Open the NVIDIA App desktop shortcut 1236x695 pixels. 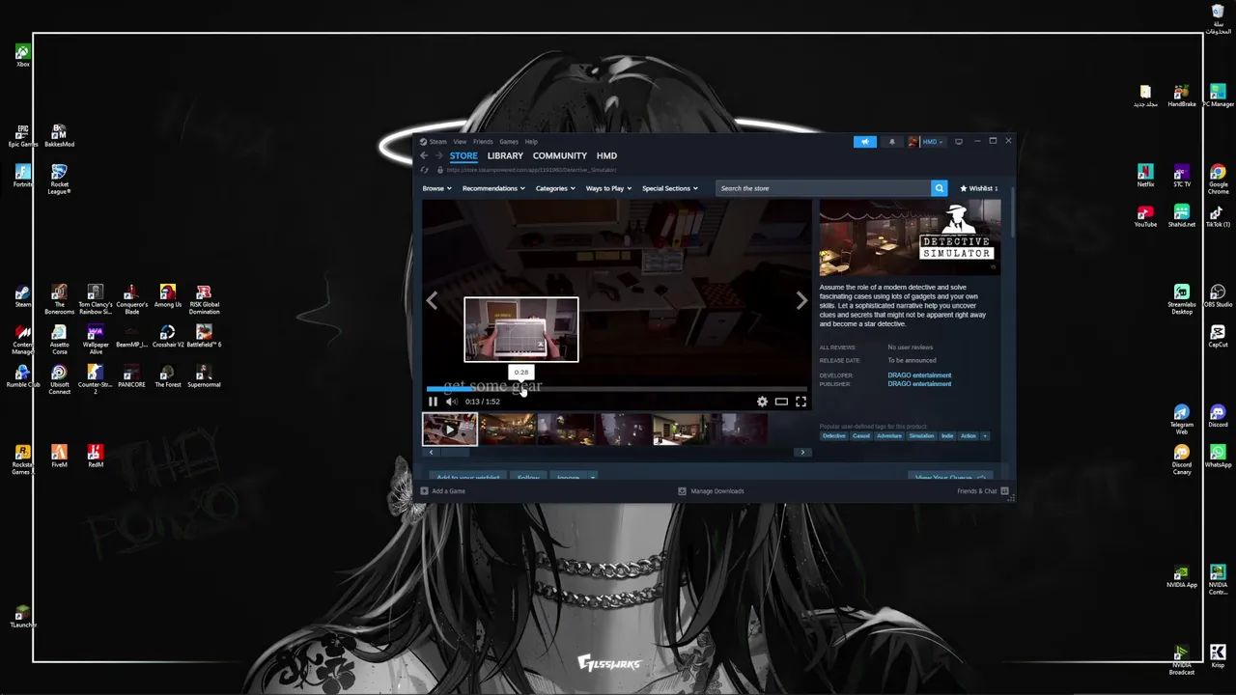[1181, 577]
